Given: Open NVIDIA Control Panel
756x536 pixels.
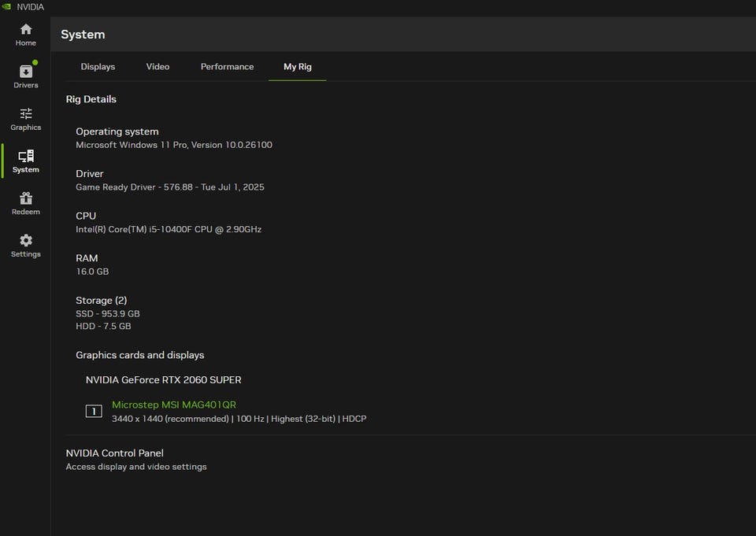Looking at the screenshot, I should coord(115,453).
